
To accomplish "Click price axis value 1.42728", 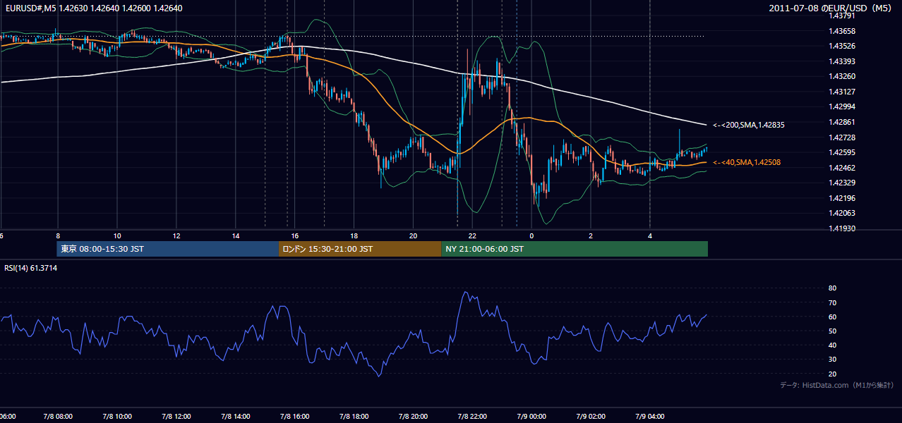I will (x=842, y=137).
